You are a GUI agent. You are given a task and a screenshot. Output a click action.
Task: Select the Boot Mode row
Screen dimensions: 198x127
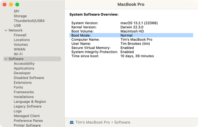click(131, 35)
